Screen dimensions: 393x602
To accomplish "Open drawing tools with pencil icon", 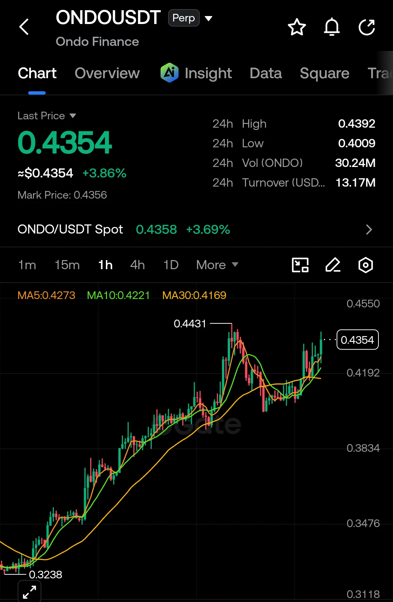I will pyautogui.click(x=333, y=265).
